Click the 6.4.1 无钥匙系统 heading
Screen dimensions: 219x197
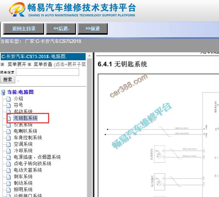click(123, 64)
